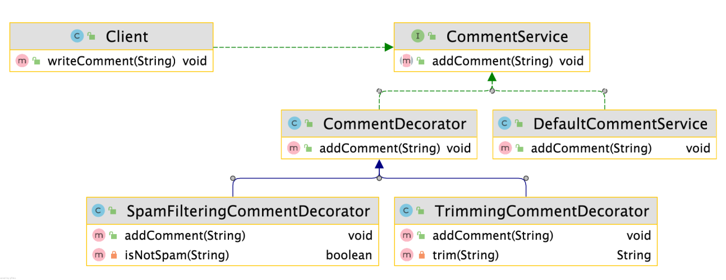Select the TrimmingCommentDecorator class title
The width and height of the screenshot is (726, 280).
[541, 211]
